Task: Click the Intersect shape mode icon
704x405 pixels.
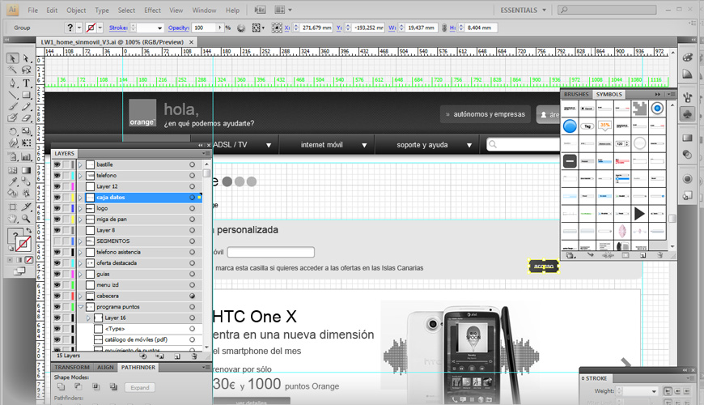Action: [95, 386]
